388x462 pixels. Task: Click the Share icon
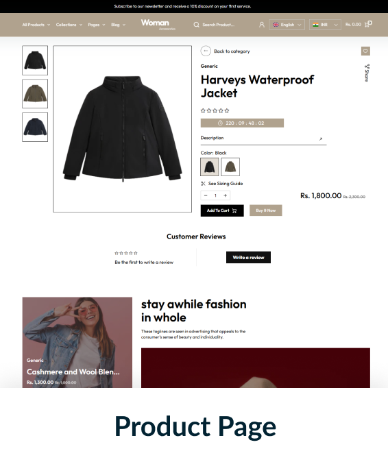tap(367, 73)
